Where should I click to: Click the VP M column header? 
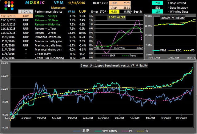pyautogui.click(x=71, y=12)
